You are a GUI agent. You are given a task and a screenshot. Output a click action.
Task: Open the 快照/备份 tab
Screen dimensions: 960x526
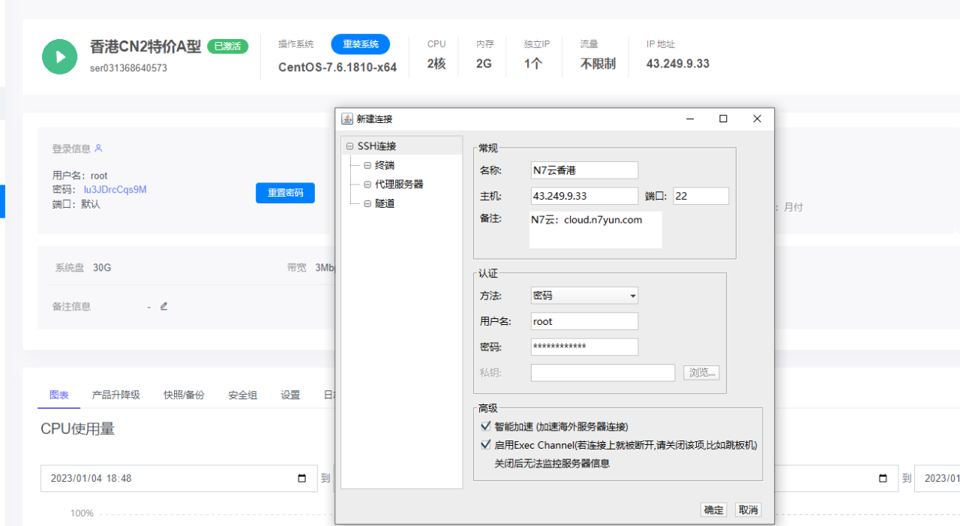(x=184, y=394)
